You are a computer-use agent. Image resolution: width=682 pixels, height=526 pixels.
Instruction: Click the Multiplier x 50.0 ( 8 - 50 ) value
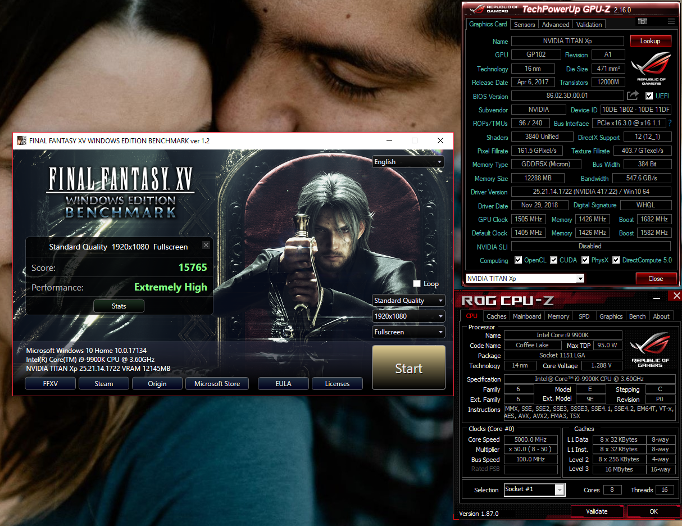tap(531, 450)
